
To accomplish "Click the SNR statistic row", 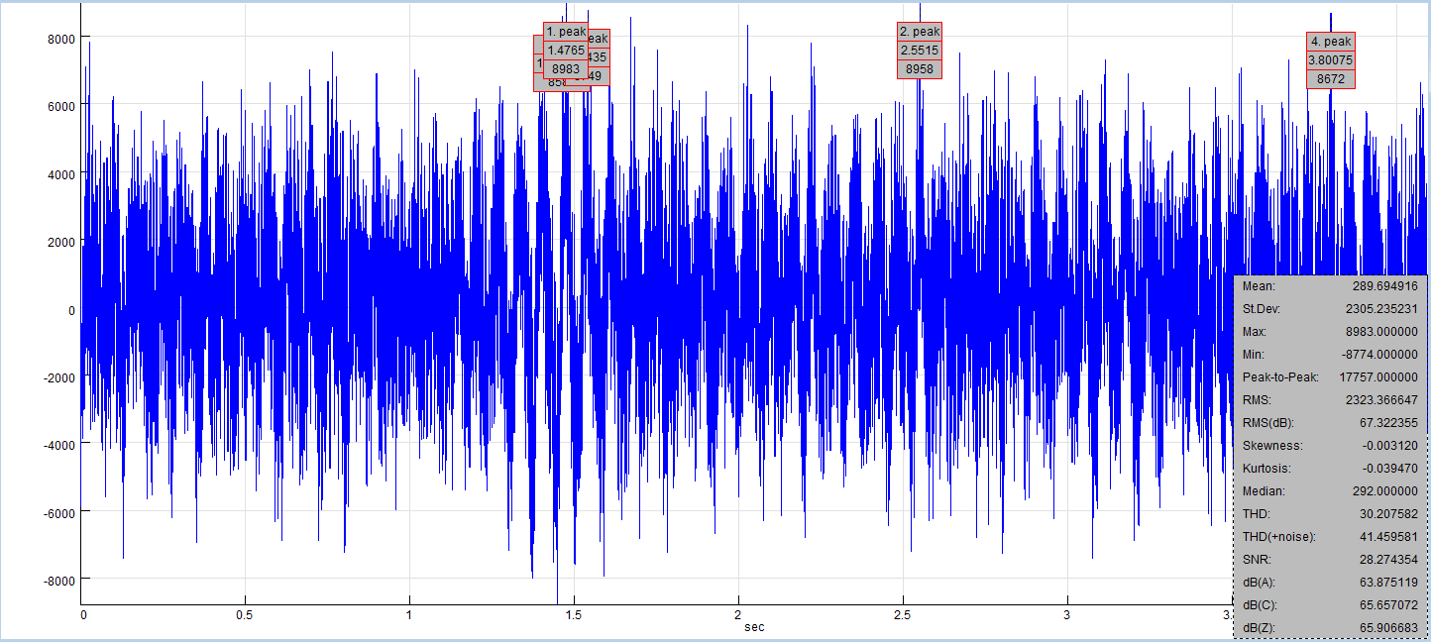I will pos(1329,560).
